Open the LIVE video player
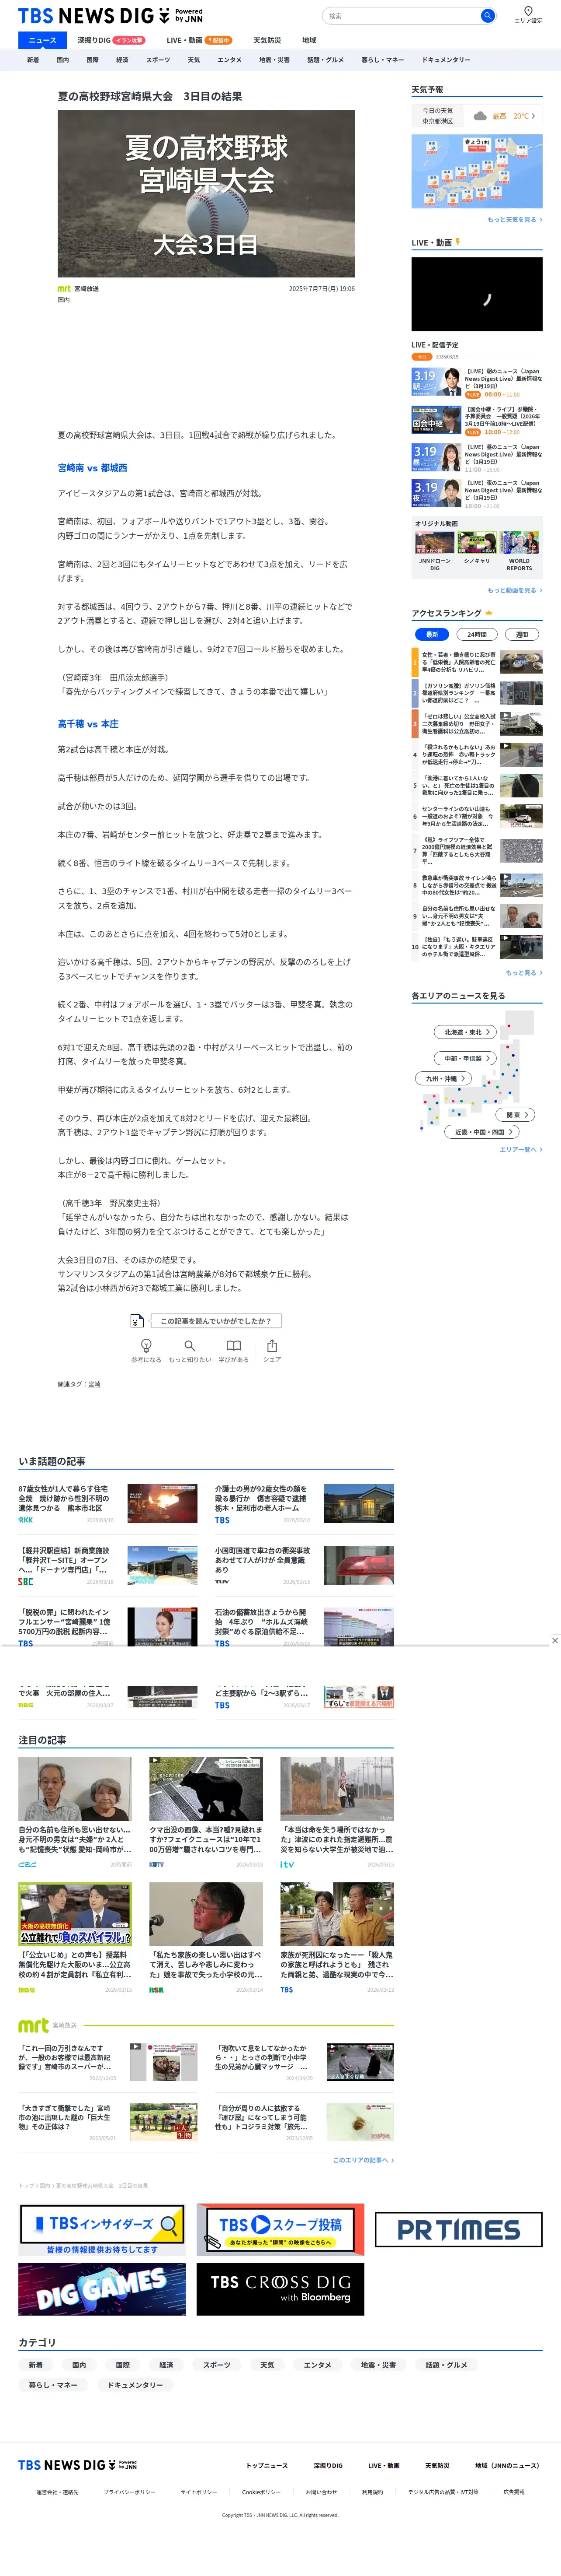The height and width of the screenshot is (2576, 561). tap(477, 294)
